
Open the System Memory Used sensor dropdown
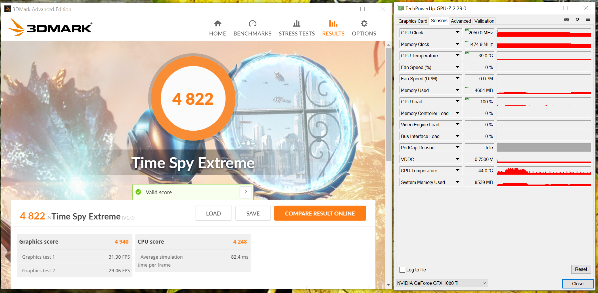point(457,182)
